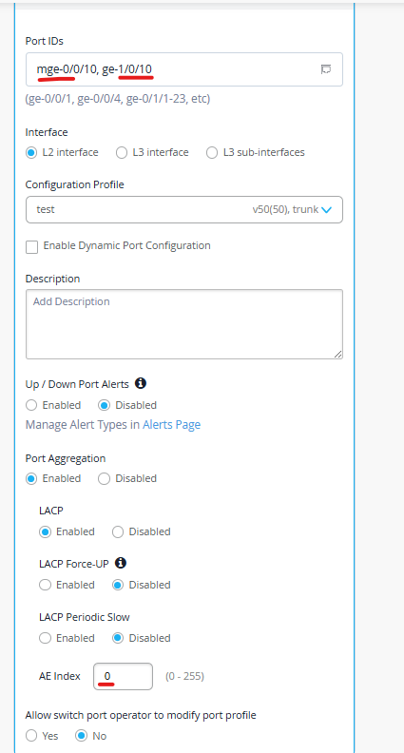Open the Alerts Page link
Viewport: 404px width, 753px height.
pos(171,425)
